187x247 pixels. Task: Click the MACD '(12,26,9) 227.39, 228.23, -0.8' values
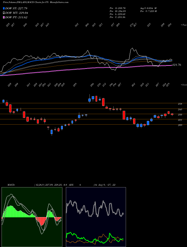coord(51,185)
